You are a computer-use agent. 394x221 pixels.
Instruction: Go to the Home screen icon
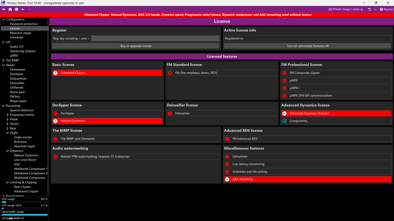[10, 9]
